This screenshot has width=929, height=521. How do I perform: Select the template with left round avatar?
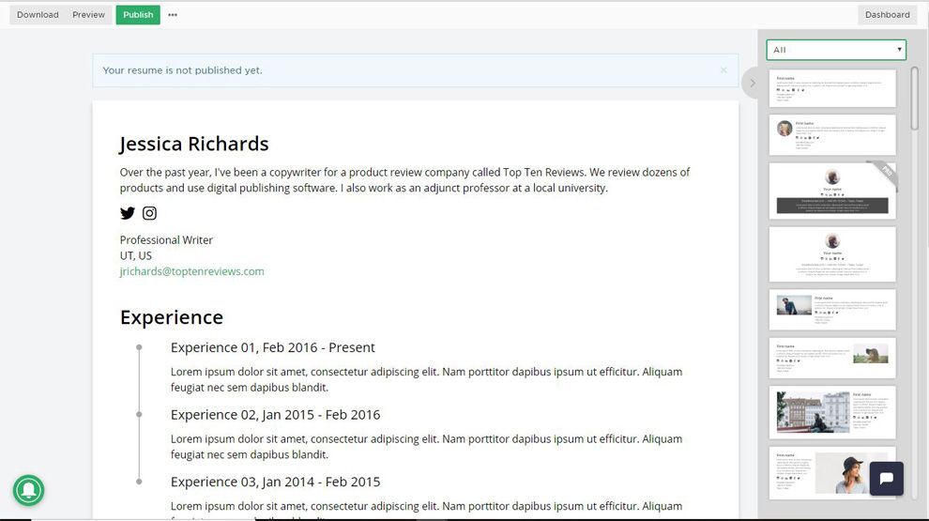(x=832, y=135)
